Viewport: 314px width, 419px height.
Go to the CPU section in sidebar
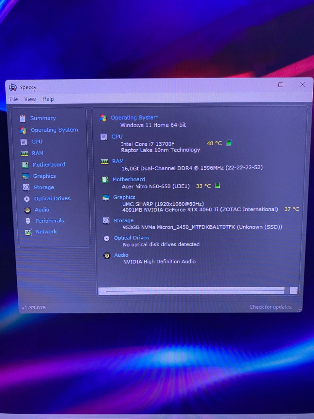point(37,142)
